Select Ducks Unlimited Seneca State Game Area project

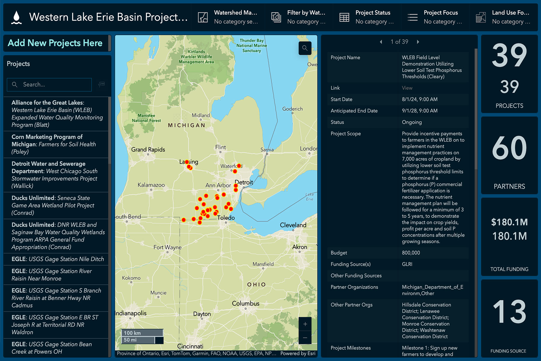(x=56, y=205)
